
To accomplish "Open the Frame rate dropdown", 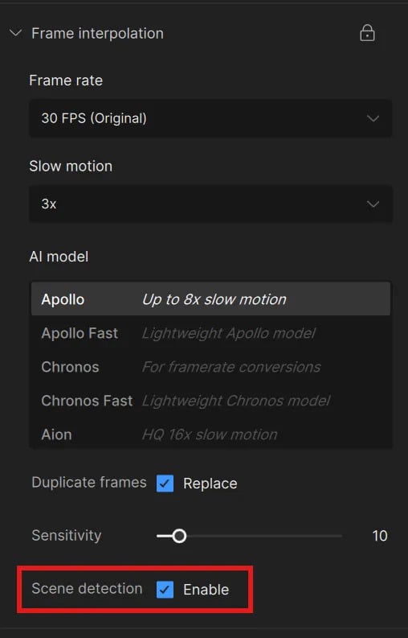I will pos(210,118).
